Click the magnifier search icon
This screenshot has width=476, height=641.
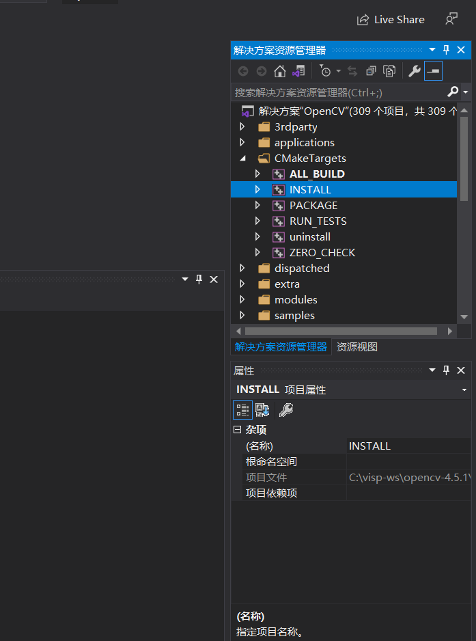[453, 92]
